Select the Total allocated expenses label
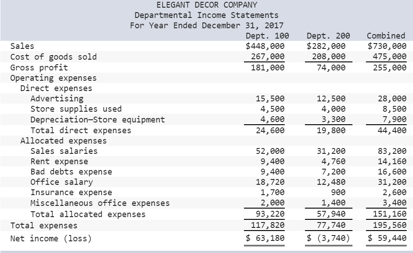The width and height of the screenshot is (413, 253). [x=88, y=214]
